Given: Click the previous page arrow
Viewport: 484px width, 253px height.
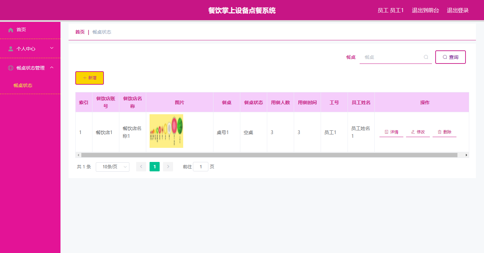Looking at the screenshot, I should point(141,167).
